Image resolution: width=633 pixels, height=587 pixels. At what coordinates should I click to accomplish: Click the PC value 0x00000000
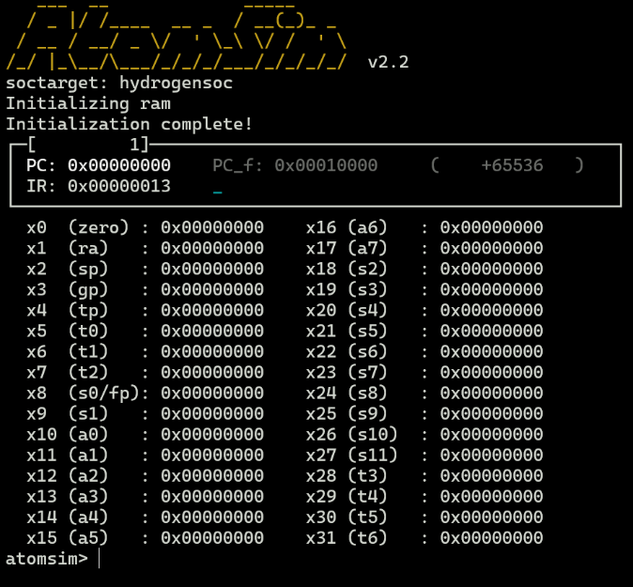pyautogui.click(x=118, y=165)
